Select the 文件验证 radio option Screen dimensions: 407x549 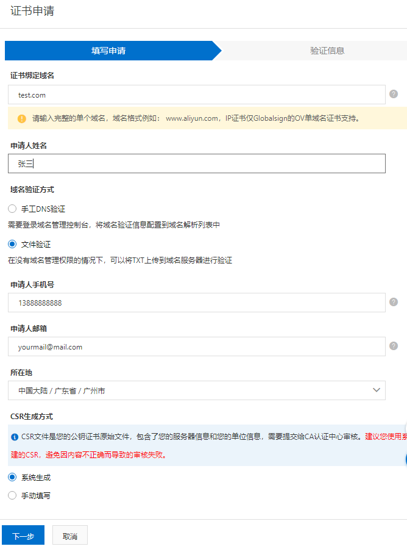[12, 244]
